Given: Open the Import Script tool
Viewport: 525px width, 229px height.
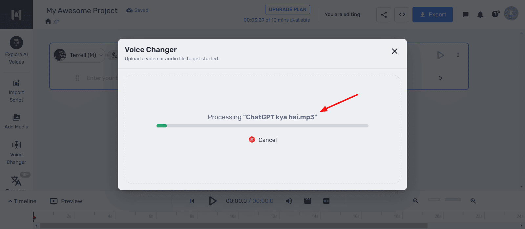Looking at the screenshot, I should coord(16,91).
